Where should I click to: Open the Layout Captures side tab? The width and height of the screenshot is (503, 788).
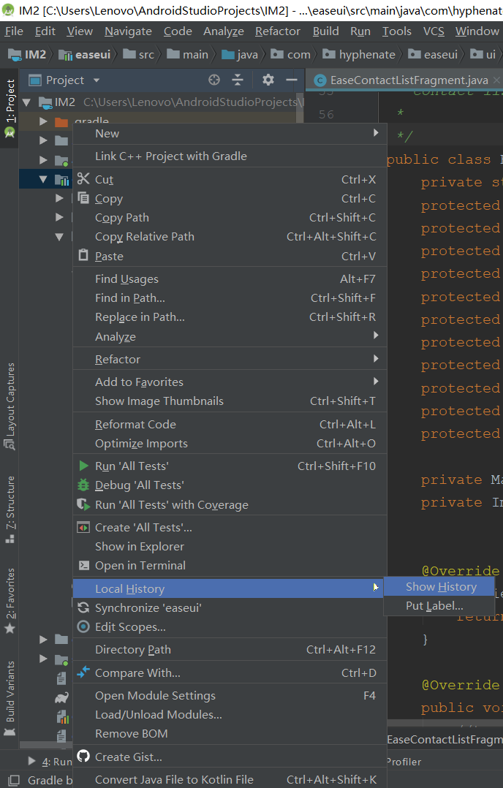[10, 406]
